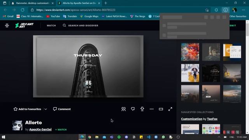Image resolution: width=249 pixels, height=140 pixels.
Task: Select the Allorto DeviantArt browser tab
Action: click(x=77, y=3)
